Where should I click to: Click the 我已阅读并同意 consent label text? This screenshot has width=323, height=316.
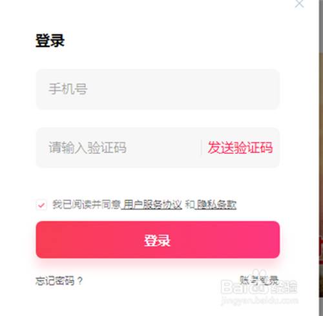(87, 204)
